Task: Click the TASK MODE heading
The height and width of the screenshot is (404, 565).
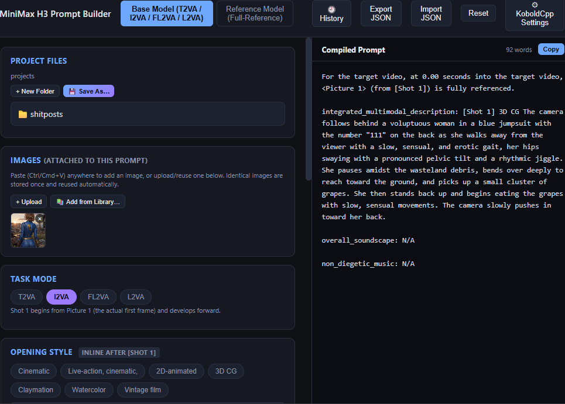Action: [33, 279]
